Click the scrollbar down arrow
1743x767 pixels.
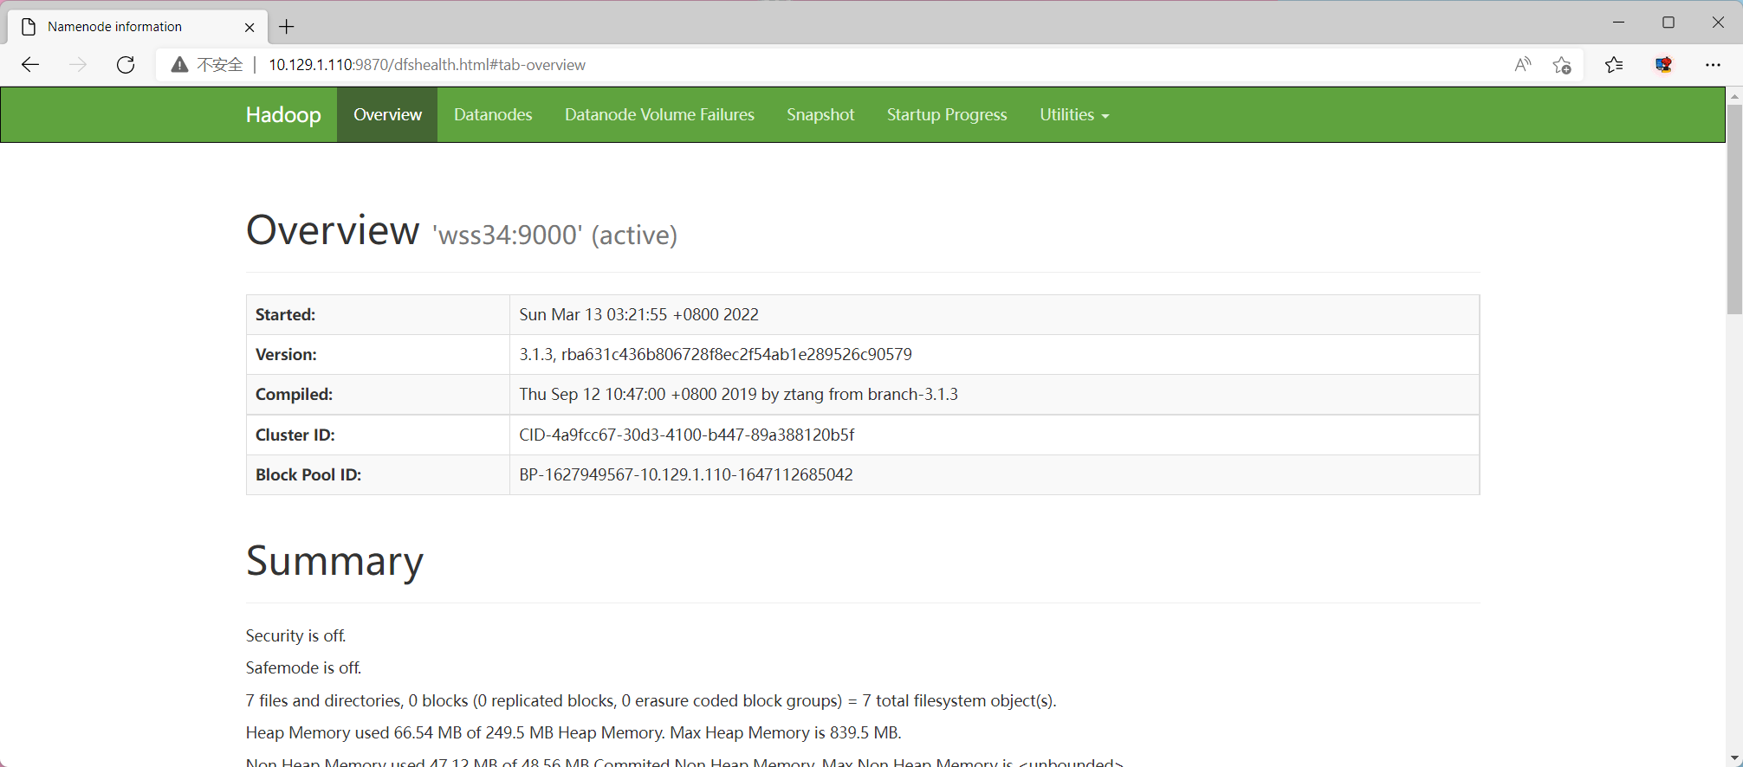pyautogui.click(x=1734, y=758)
